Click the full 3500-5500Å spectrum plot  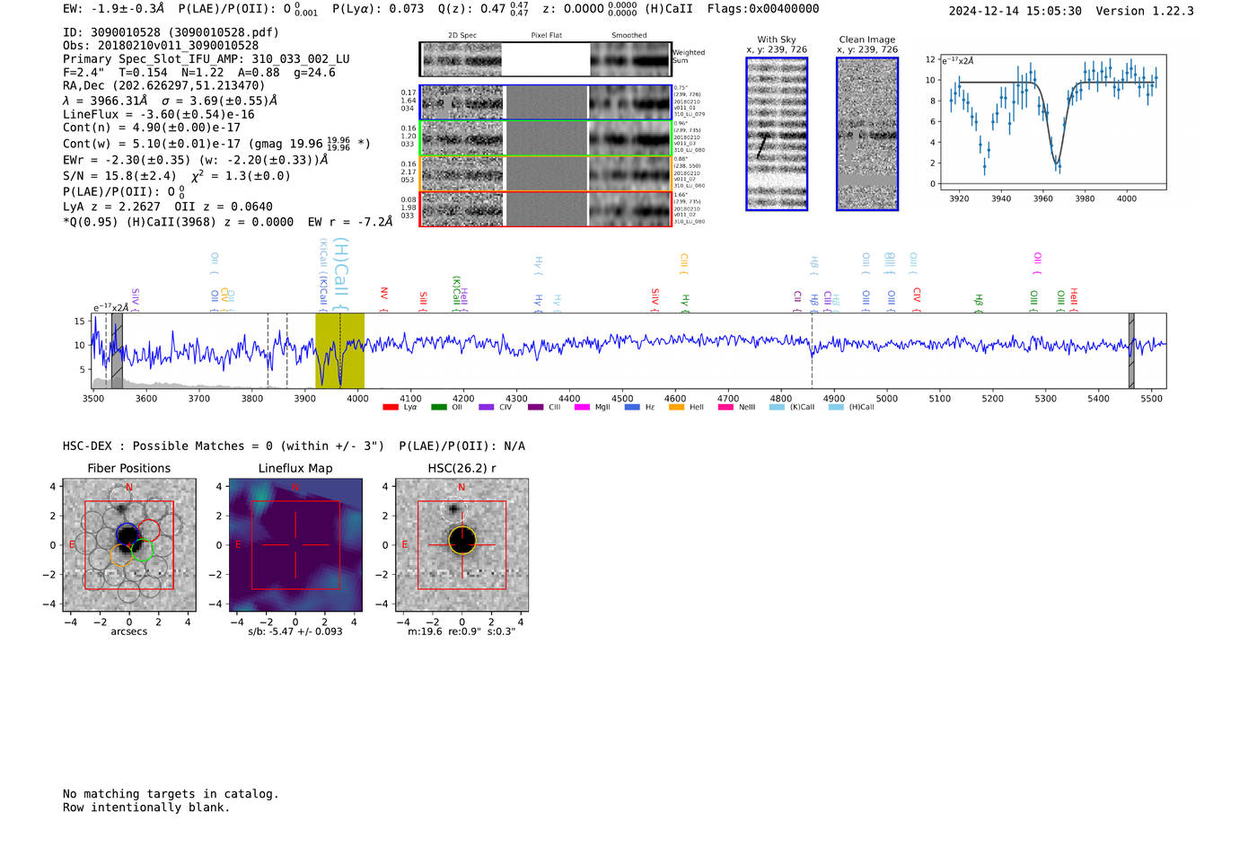(628, 350)
